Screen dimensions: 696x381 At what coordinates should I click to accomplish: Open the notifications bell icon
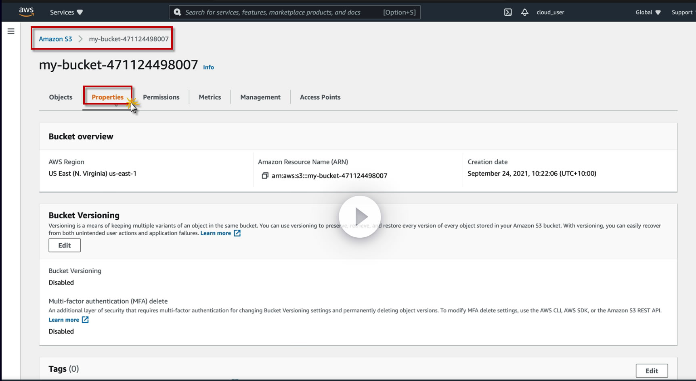coord(524,12)
